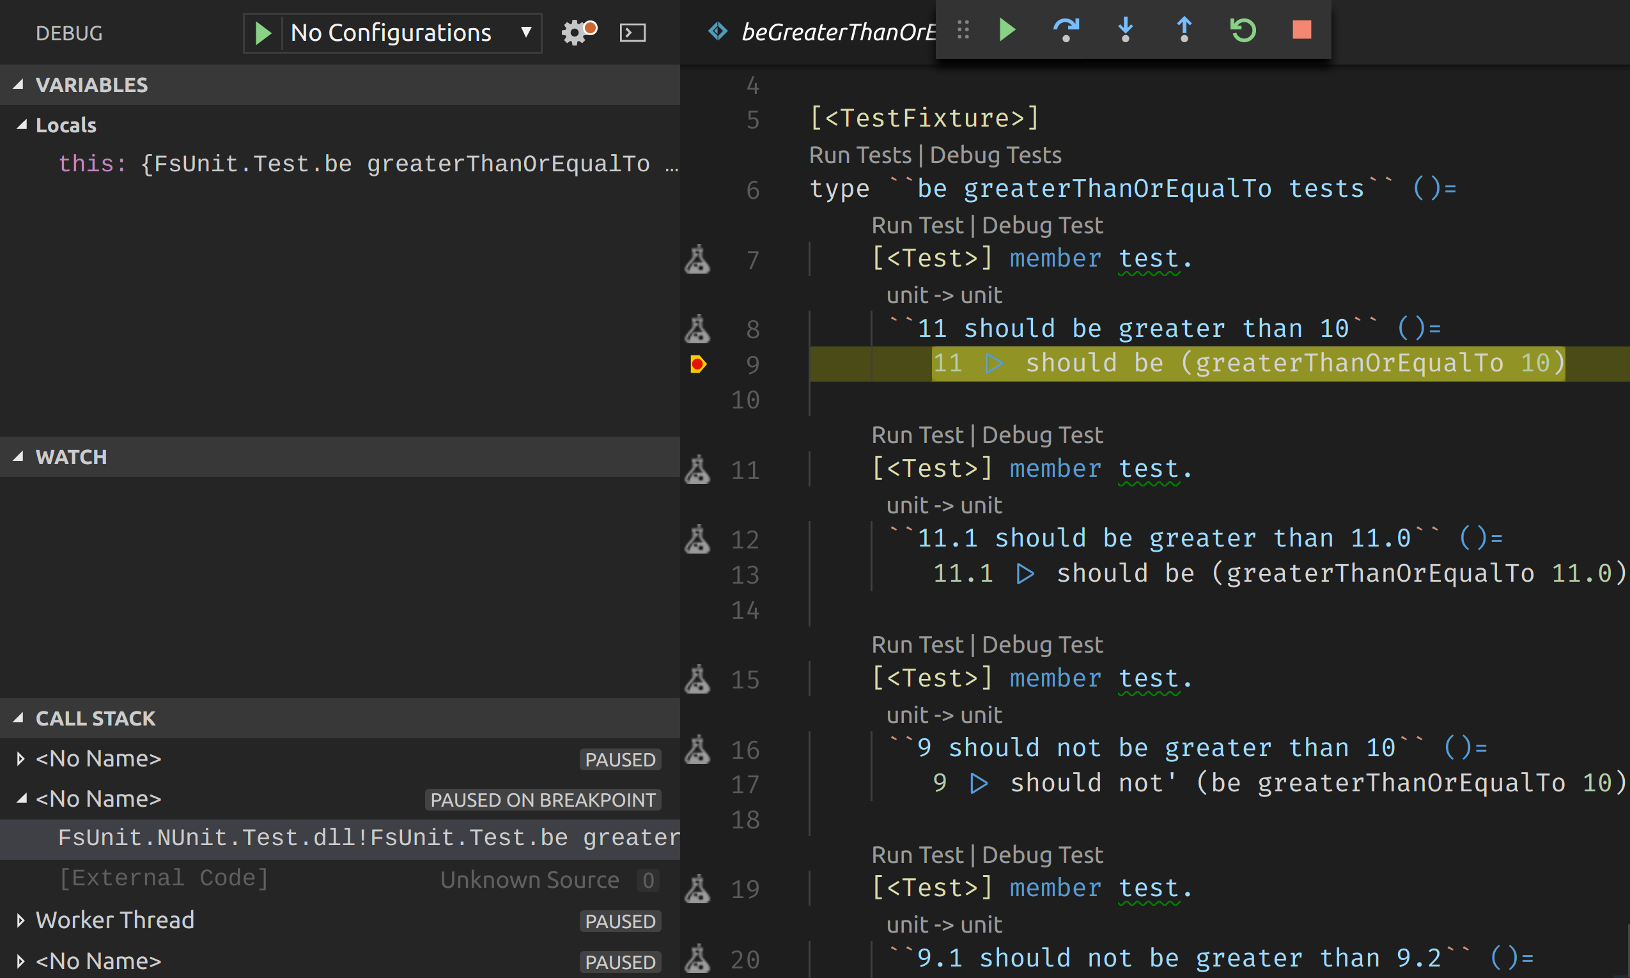Open the Debug Console icon
The image size is (1630, 978).
[632, 33]
